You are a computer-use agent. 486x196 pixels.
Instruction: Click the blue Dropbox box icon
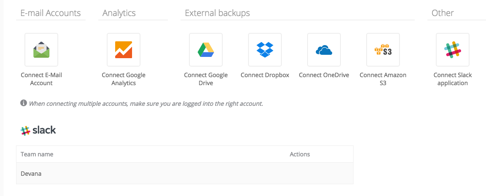click(x=265, y=50)
